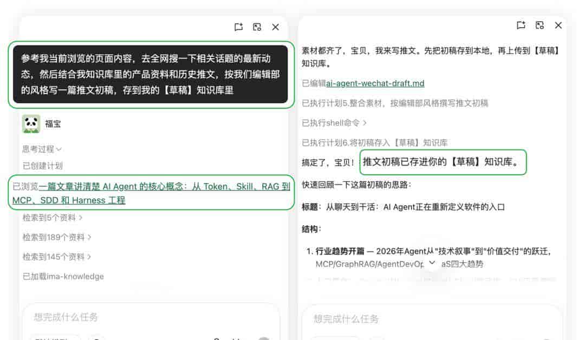The width and height of the screenshot is (585, 340).
Task: Open the AI Agent 核心概念 article link
Action: point(151,193)
